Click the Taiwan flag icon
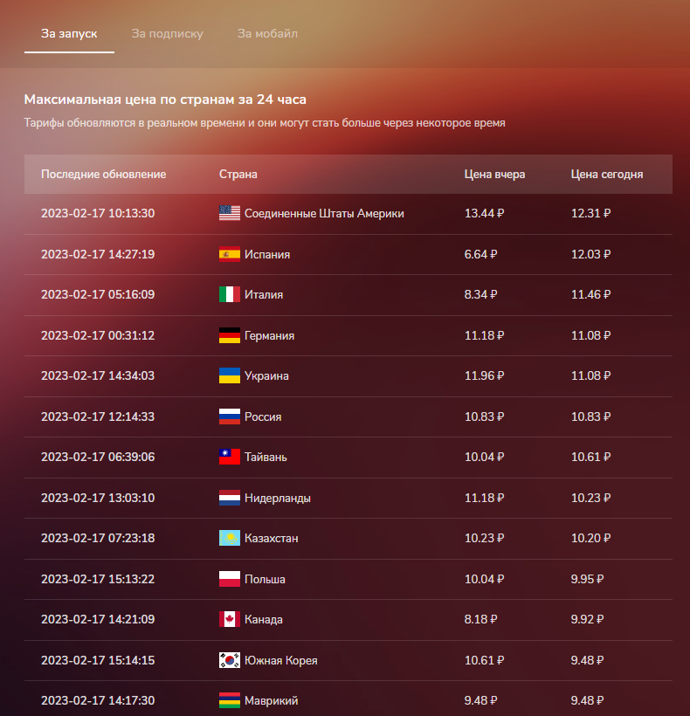Image resolution: width=690 pixels, height=716 pixels. 229,457
